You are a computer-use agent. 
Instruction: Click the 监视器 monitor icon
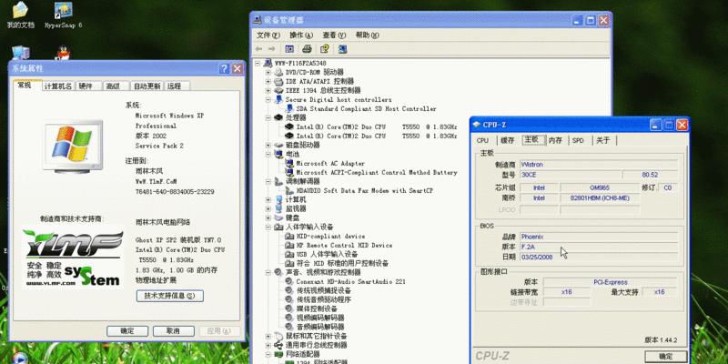[278, 208]
